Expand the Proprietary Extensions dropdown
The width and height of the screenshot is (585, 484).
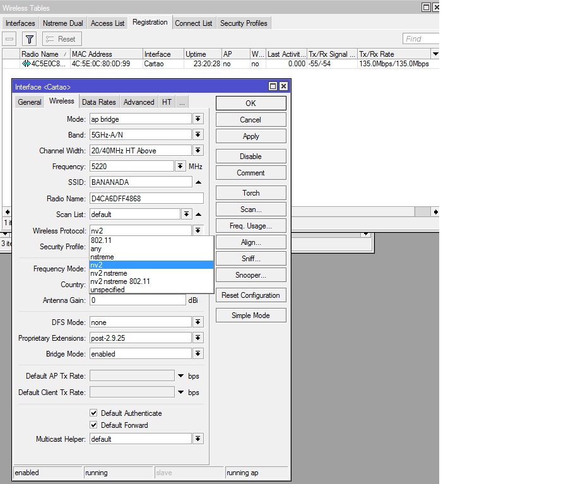tap(198, 338)
